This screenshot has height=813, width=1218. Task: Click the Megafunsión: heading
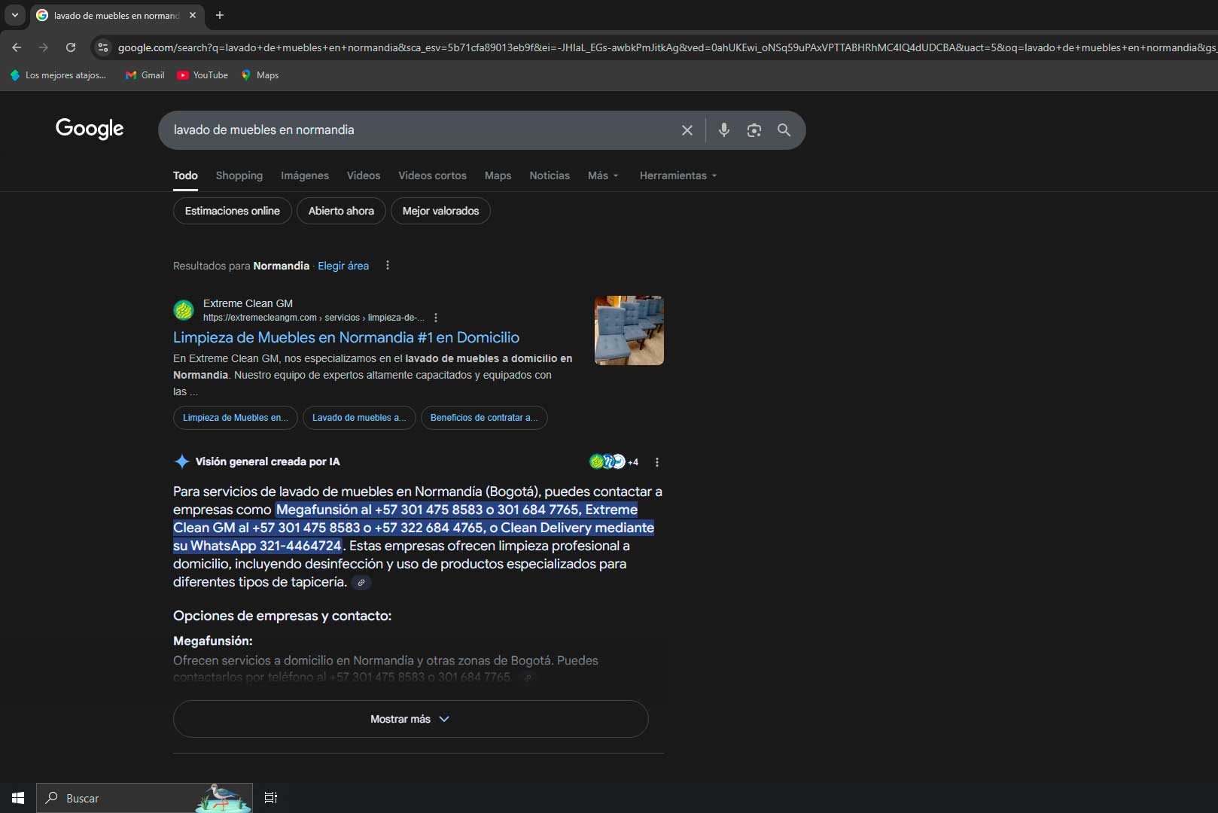pyautogui.click(x=213, y=641)
